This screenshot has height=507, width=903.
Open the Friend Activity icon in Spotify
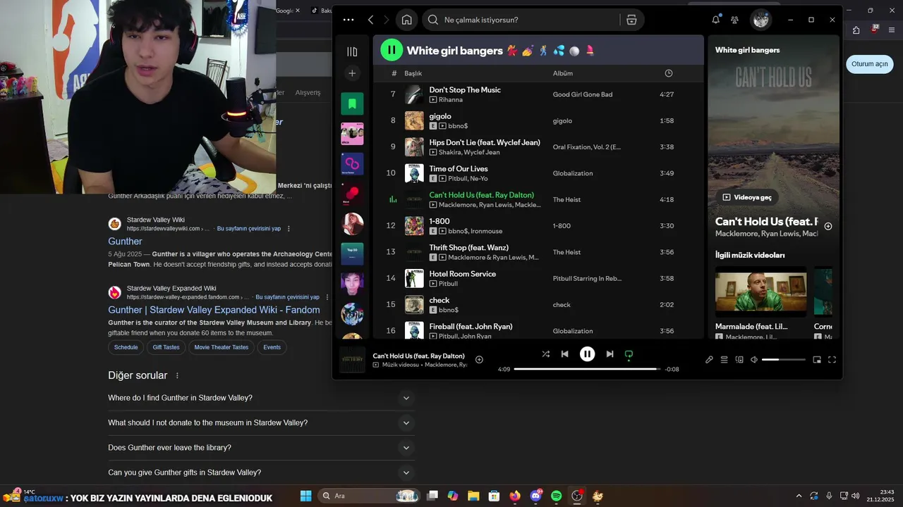pyautogui.click(x=734, y=20)
